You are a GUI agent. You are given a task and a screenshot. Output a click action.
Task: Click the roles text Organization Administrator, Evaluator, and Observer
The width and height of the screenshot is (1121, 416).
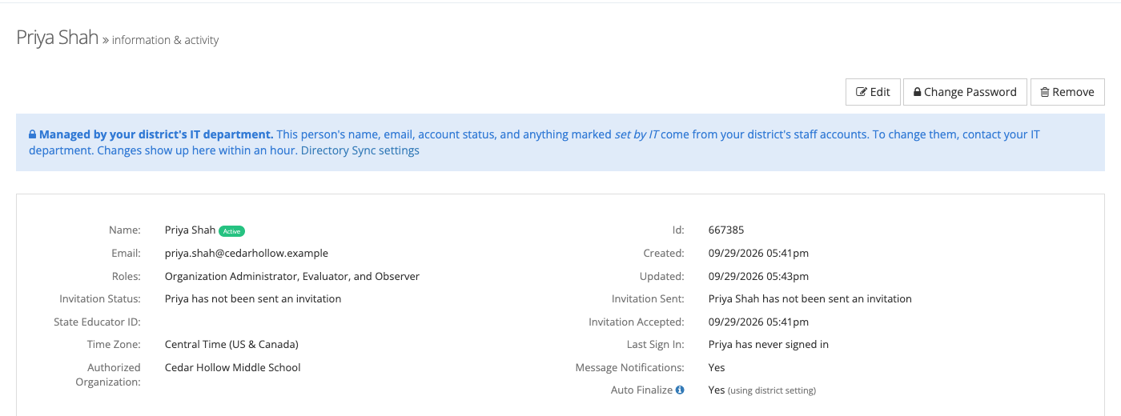point(292,276)
